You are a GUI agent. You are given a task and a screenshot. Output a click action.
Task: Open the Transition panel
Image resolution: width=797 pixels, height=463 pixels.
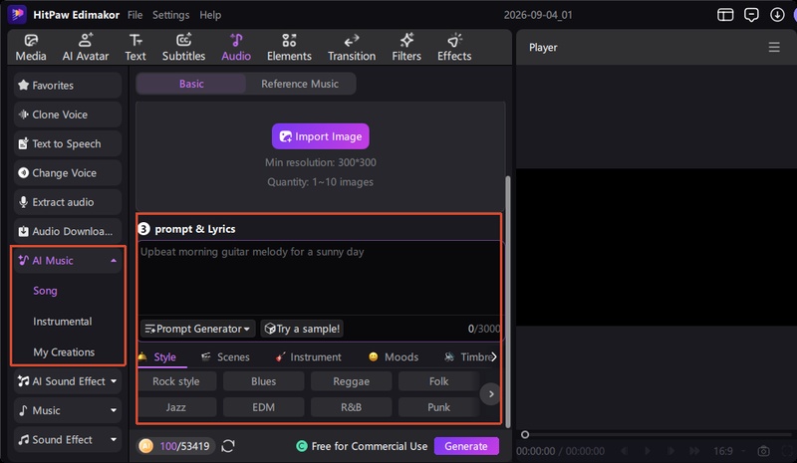click(x=352, y=47)
